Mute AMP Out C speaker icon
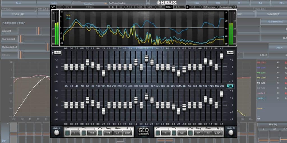Image resolution: width=287 pixels, height=143 pixels. (x=278, y=73)
